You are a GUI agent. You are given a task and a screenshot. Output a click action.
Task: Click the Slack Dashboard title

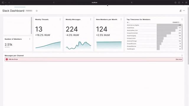[13, 11]
